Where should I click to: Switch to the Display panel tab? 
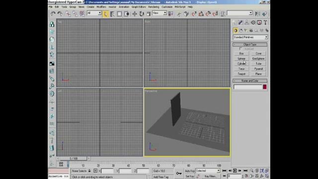(x=259, y=22)
